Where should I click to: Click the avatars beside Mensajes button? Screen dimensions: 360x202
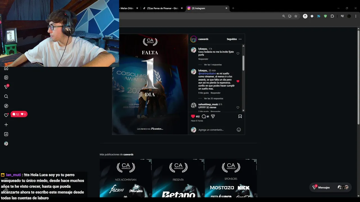[x=343, y=187]
